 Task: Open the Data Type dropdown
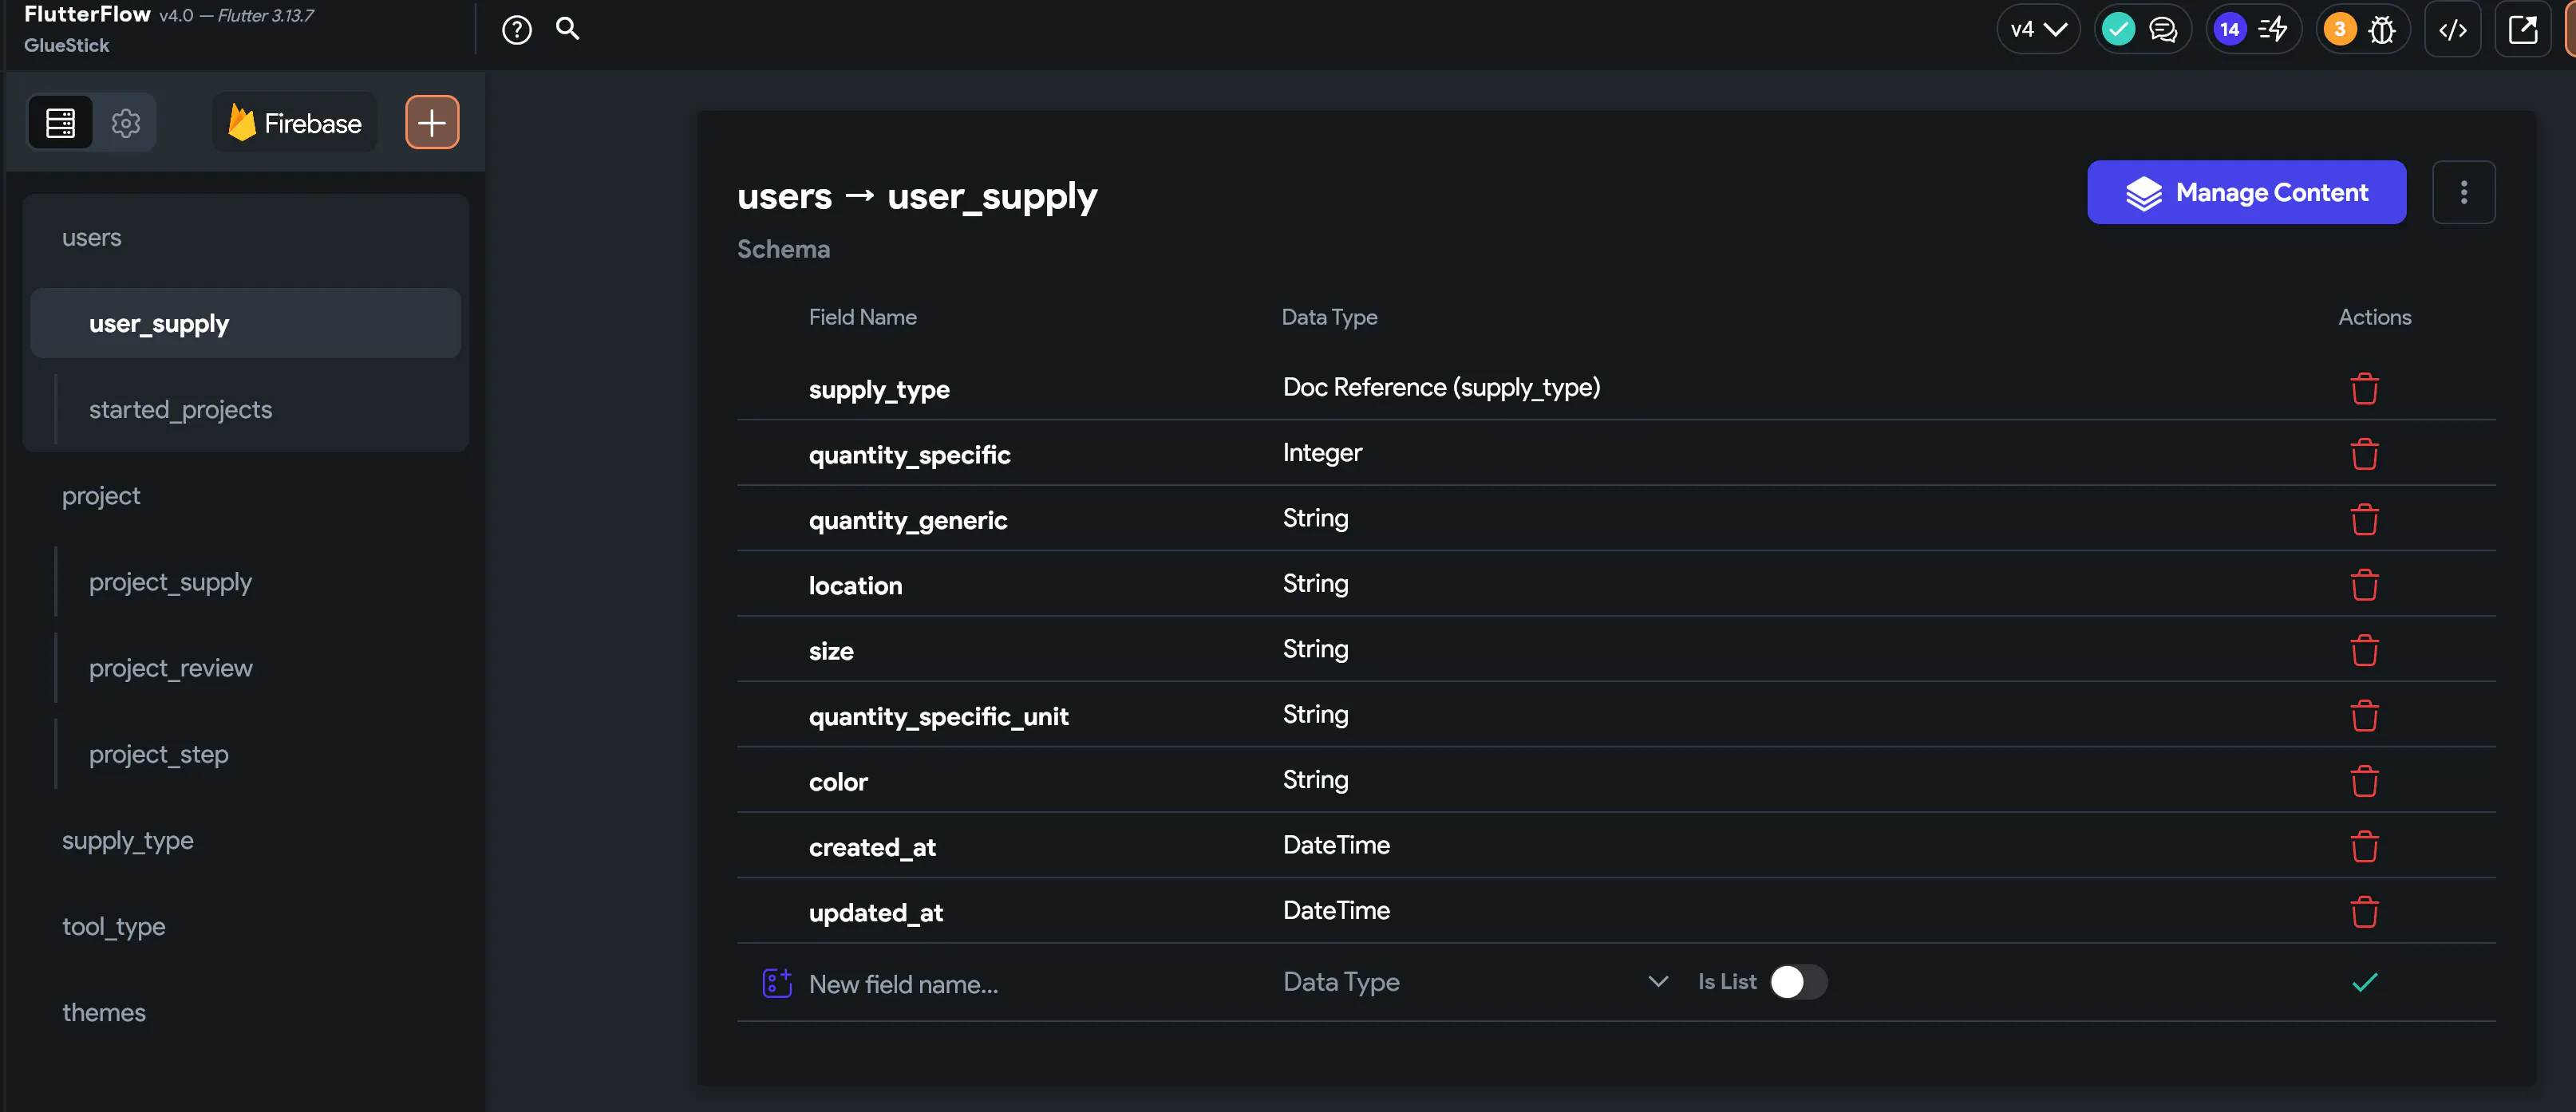pyautogui.click(x=1476, y=982)
